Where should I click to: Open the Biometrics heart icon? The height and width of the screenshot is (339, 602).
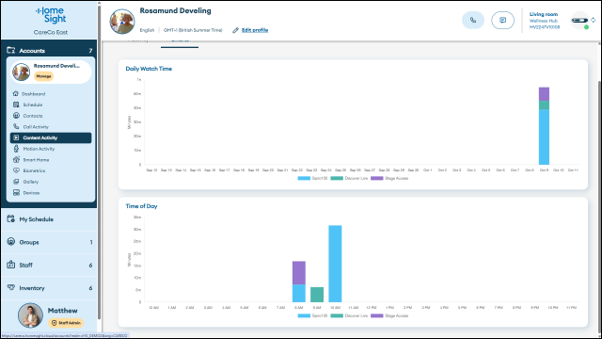coord(16,170)
